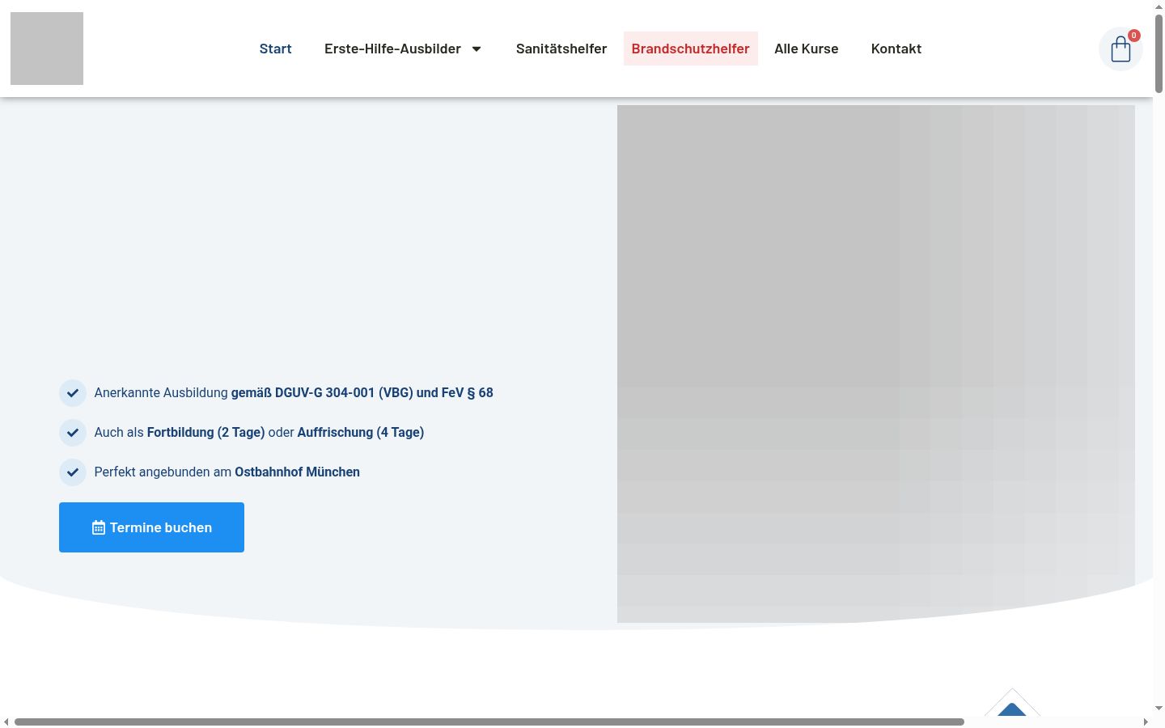Click the vertical scrollbar up arrow

click(1159, 6)
